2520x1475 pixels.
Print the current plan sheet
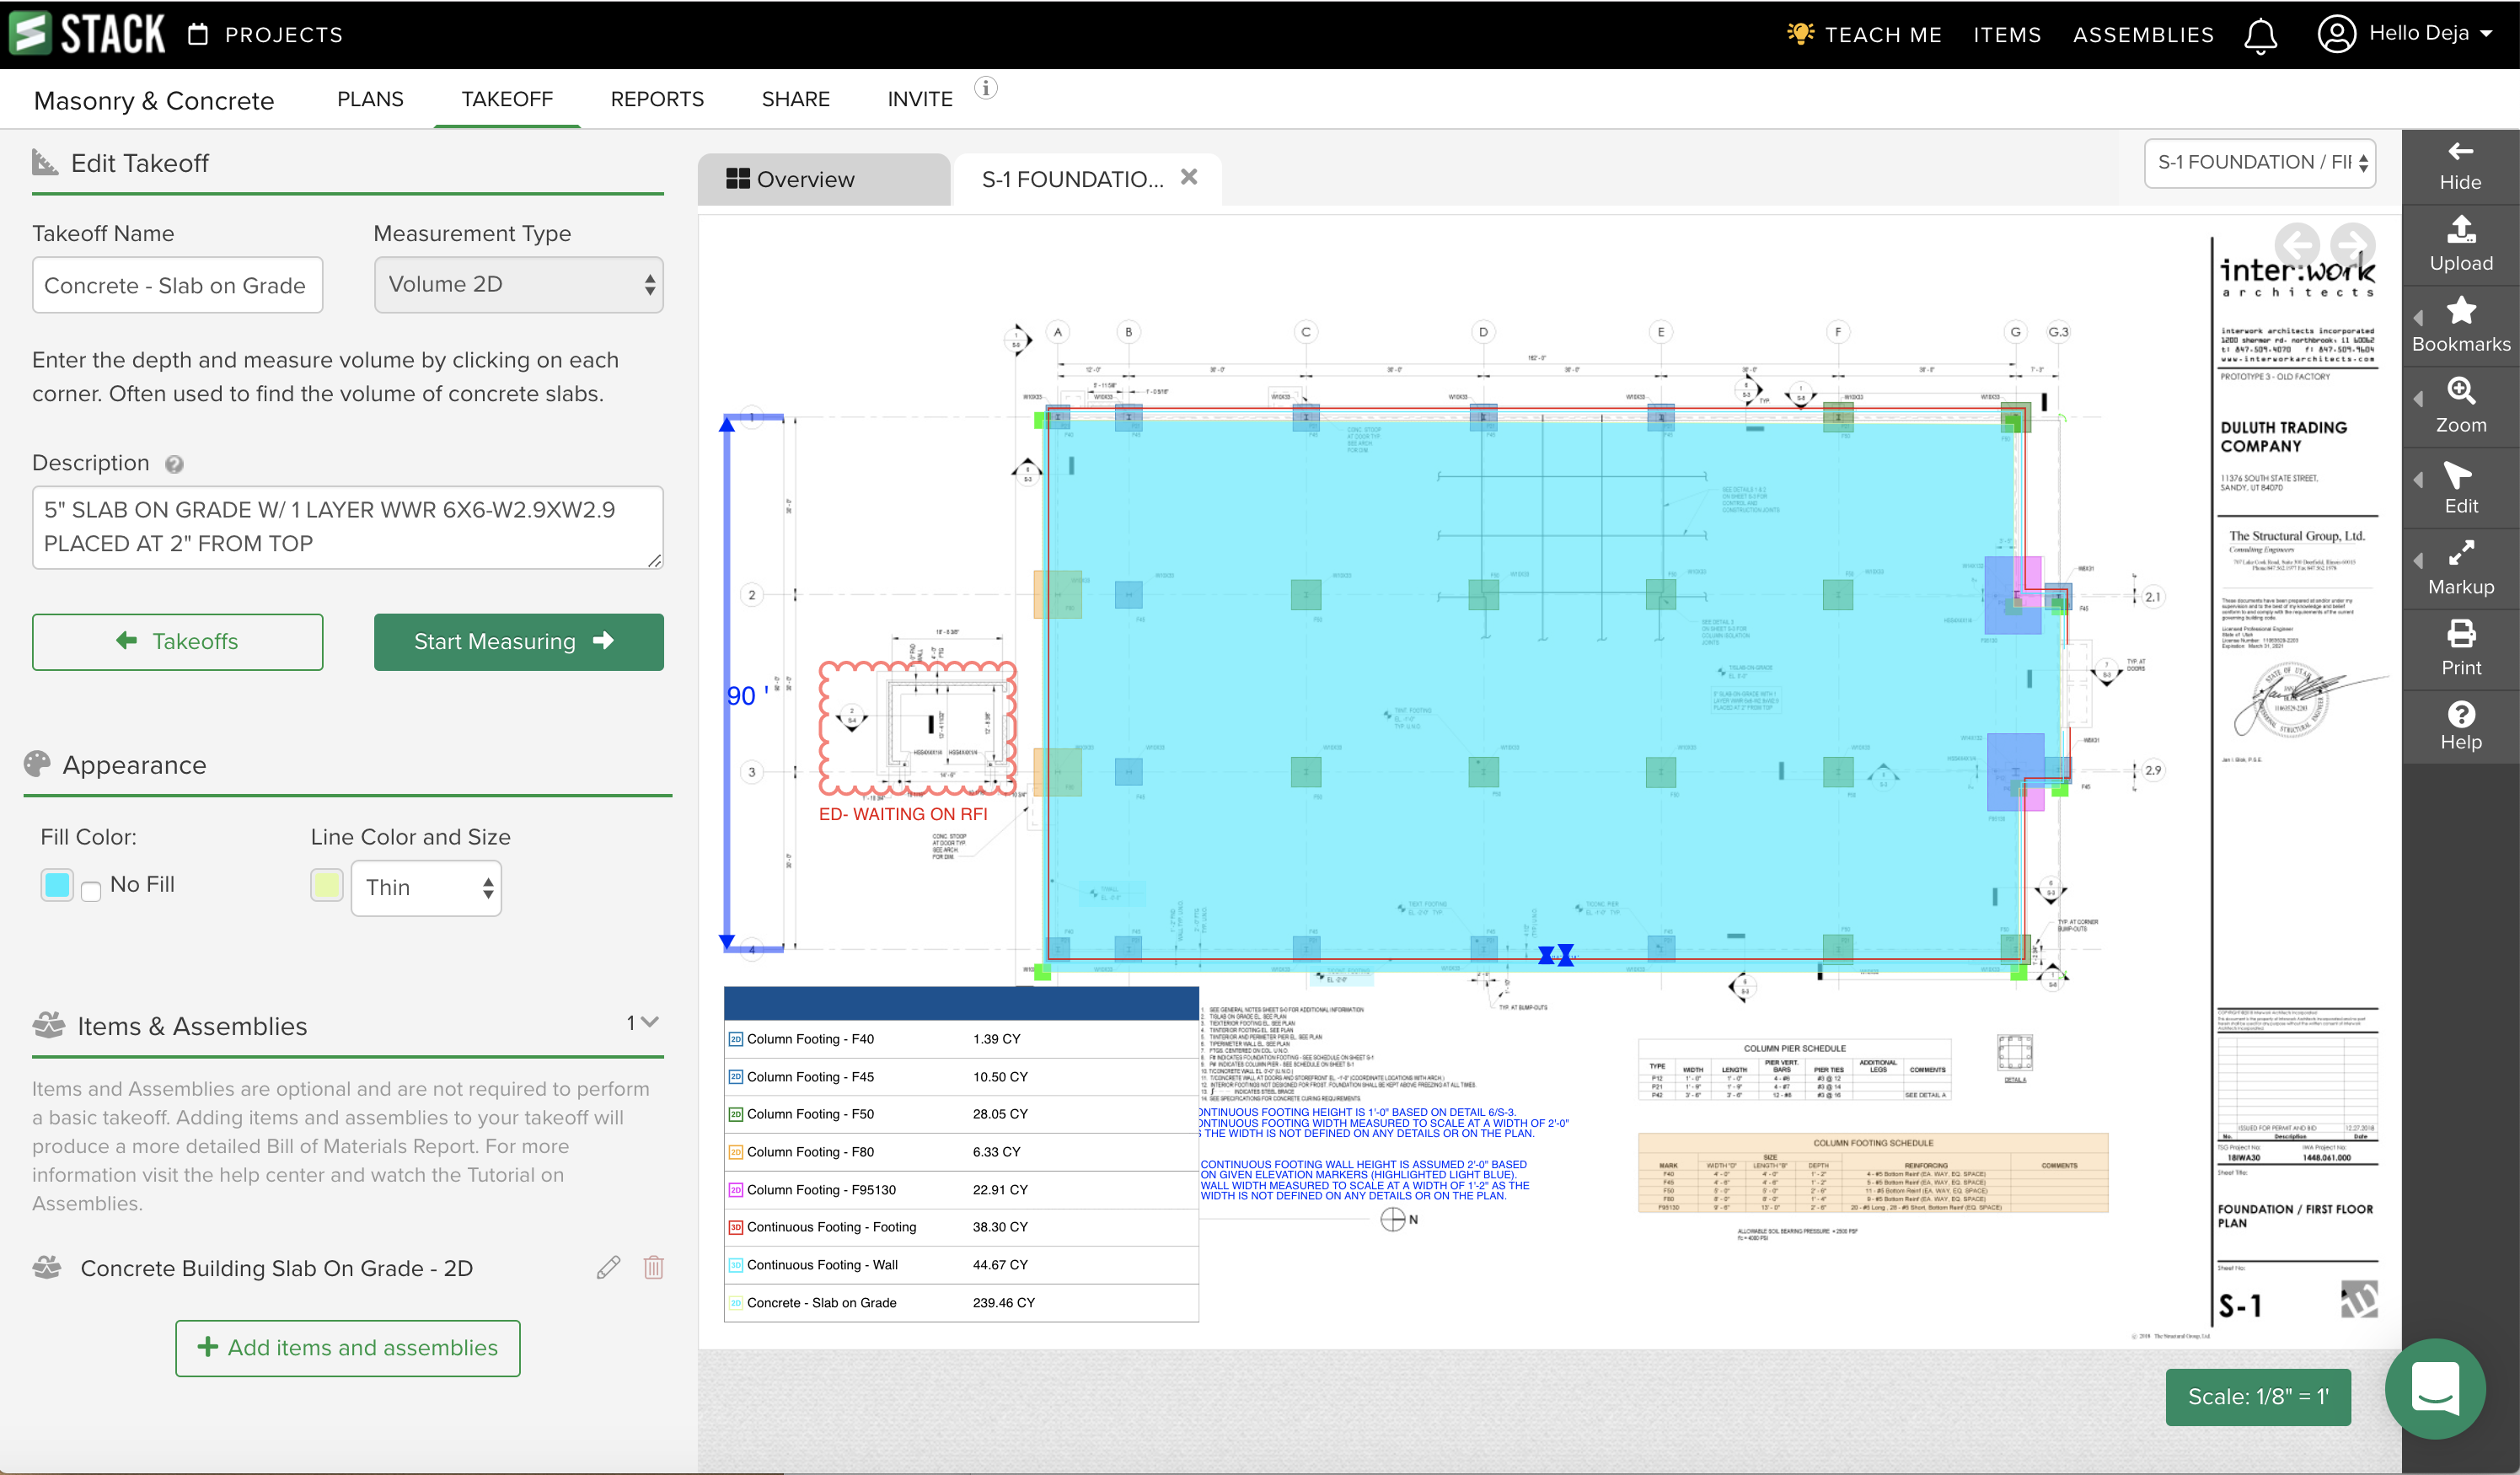2461,648
